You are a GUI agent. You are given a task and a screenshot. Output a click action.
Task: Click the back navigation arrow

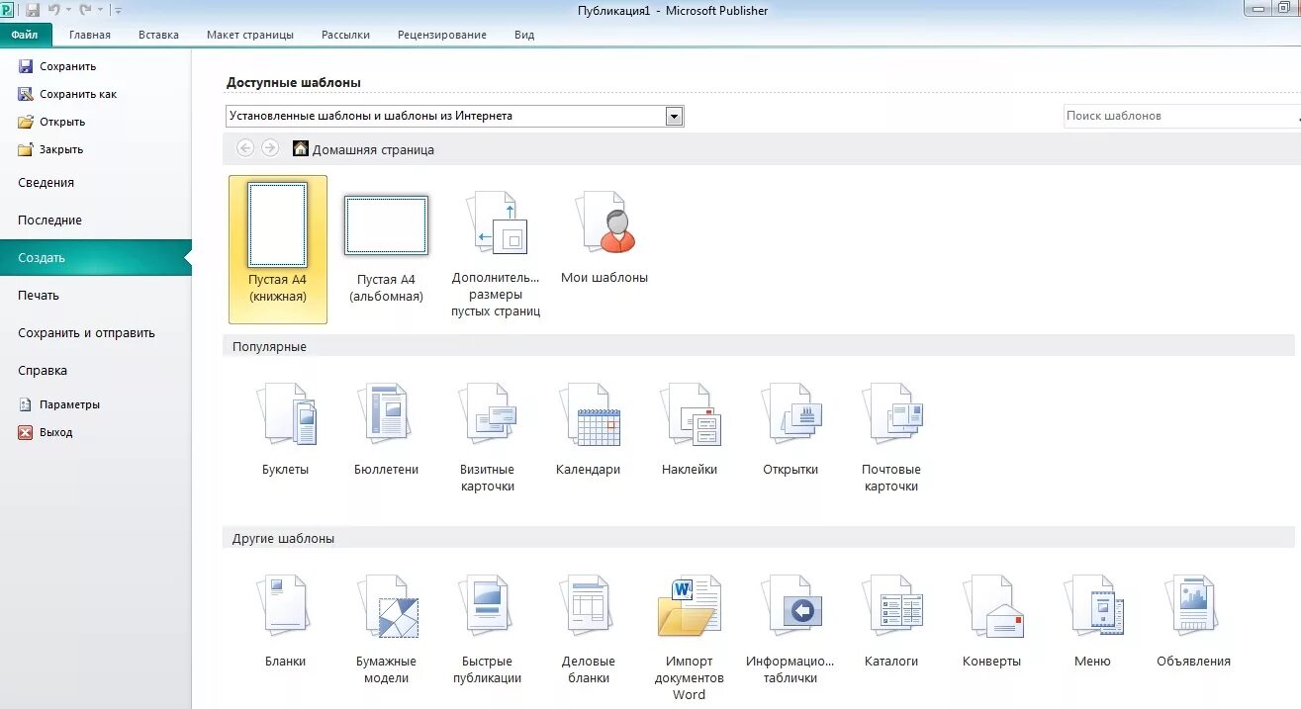245,148
